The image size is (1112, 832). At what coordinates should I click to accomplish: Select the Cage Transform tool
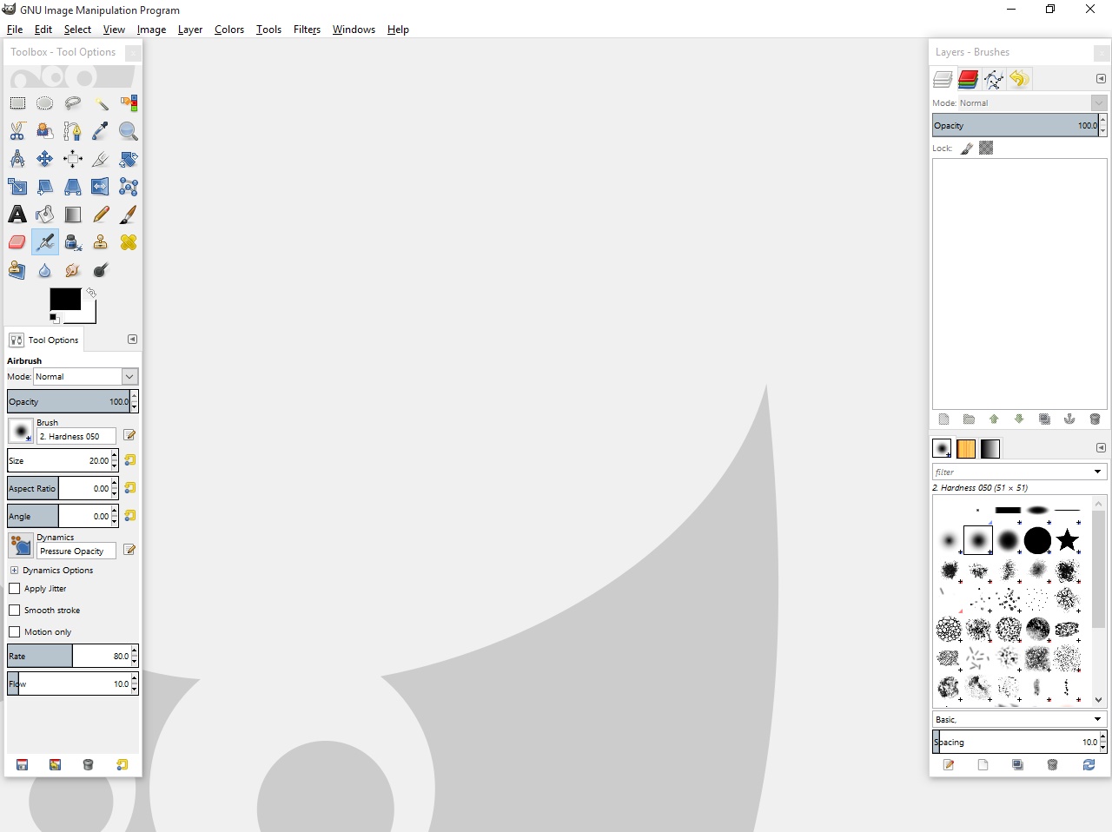point(129,187)
